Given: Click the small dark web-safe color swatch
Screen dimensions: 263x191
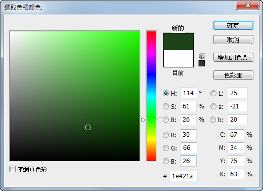Looking at the screenshot, I should 202,63.
